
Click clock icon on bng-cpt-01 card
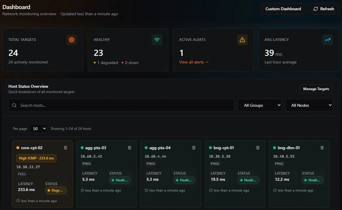pyautogui.click(x=211, y=190)
